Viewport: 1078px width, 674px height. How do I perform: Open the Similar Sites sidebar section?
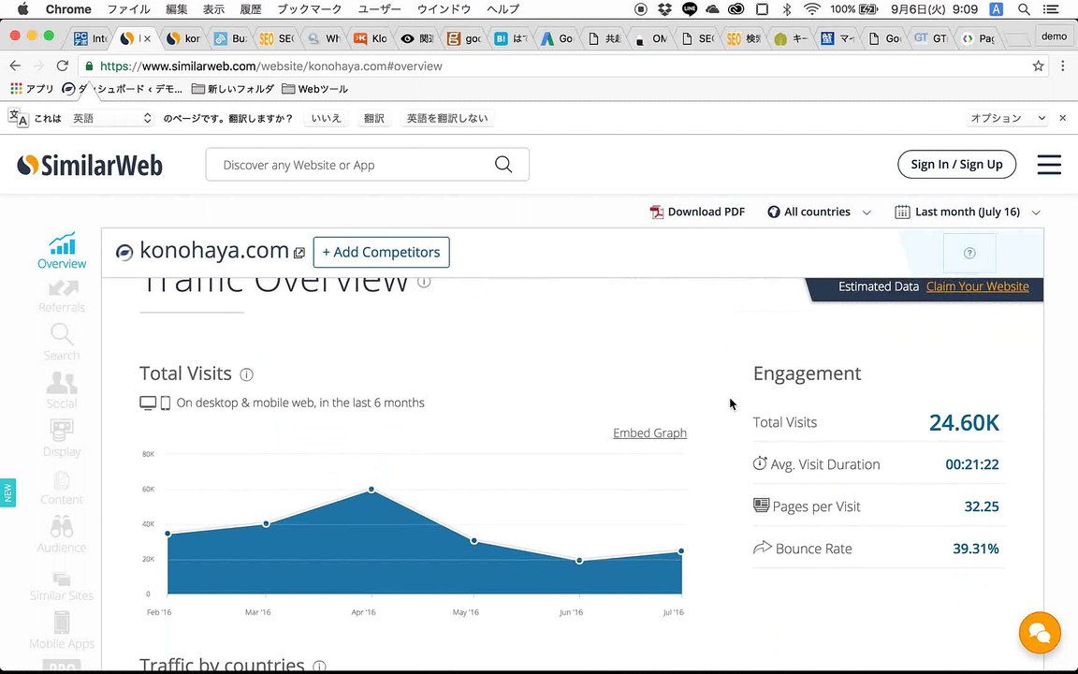[x=61, y=585]
